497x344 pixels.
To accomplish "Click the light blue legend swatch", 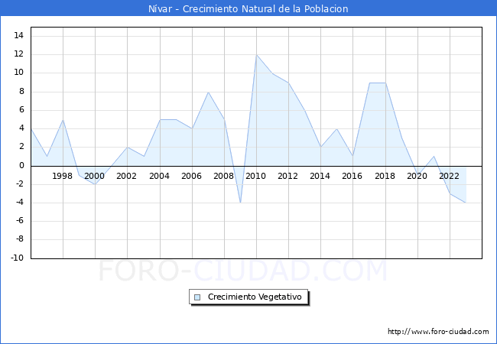I will 197,297.
